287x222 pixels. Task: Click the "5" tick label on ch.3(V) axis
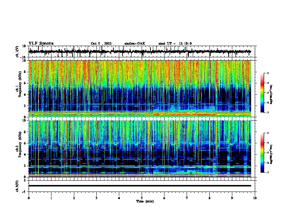(x=25, y=181)
